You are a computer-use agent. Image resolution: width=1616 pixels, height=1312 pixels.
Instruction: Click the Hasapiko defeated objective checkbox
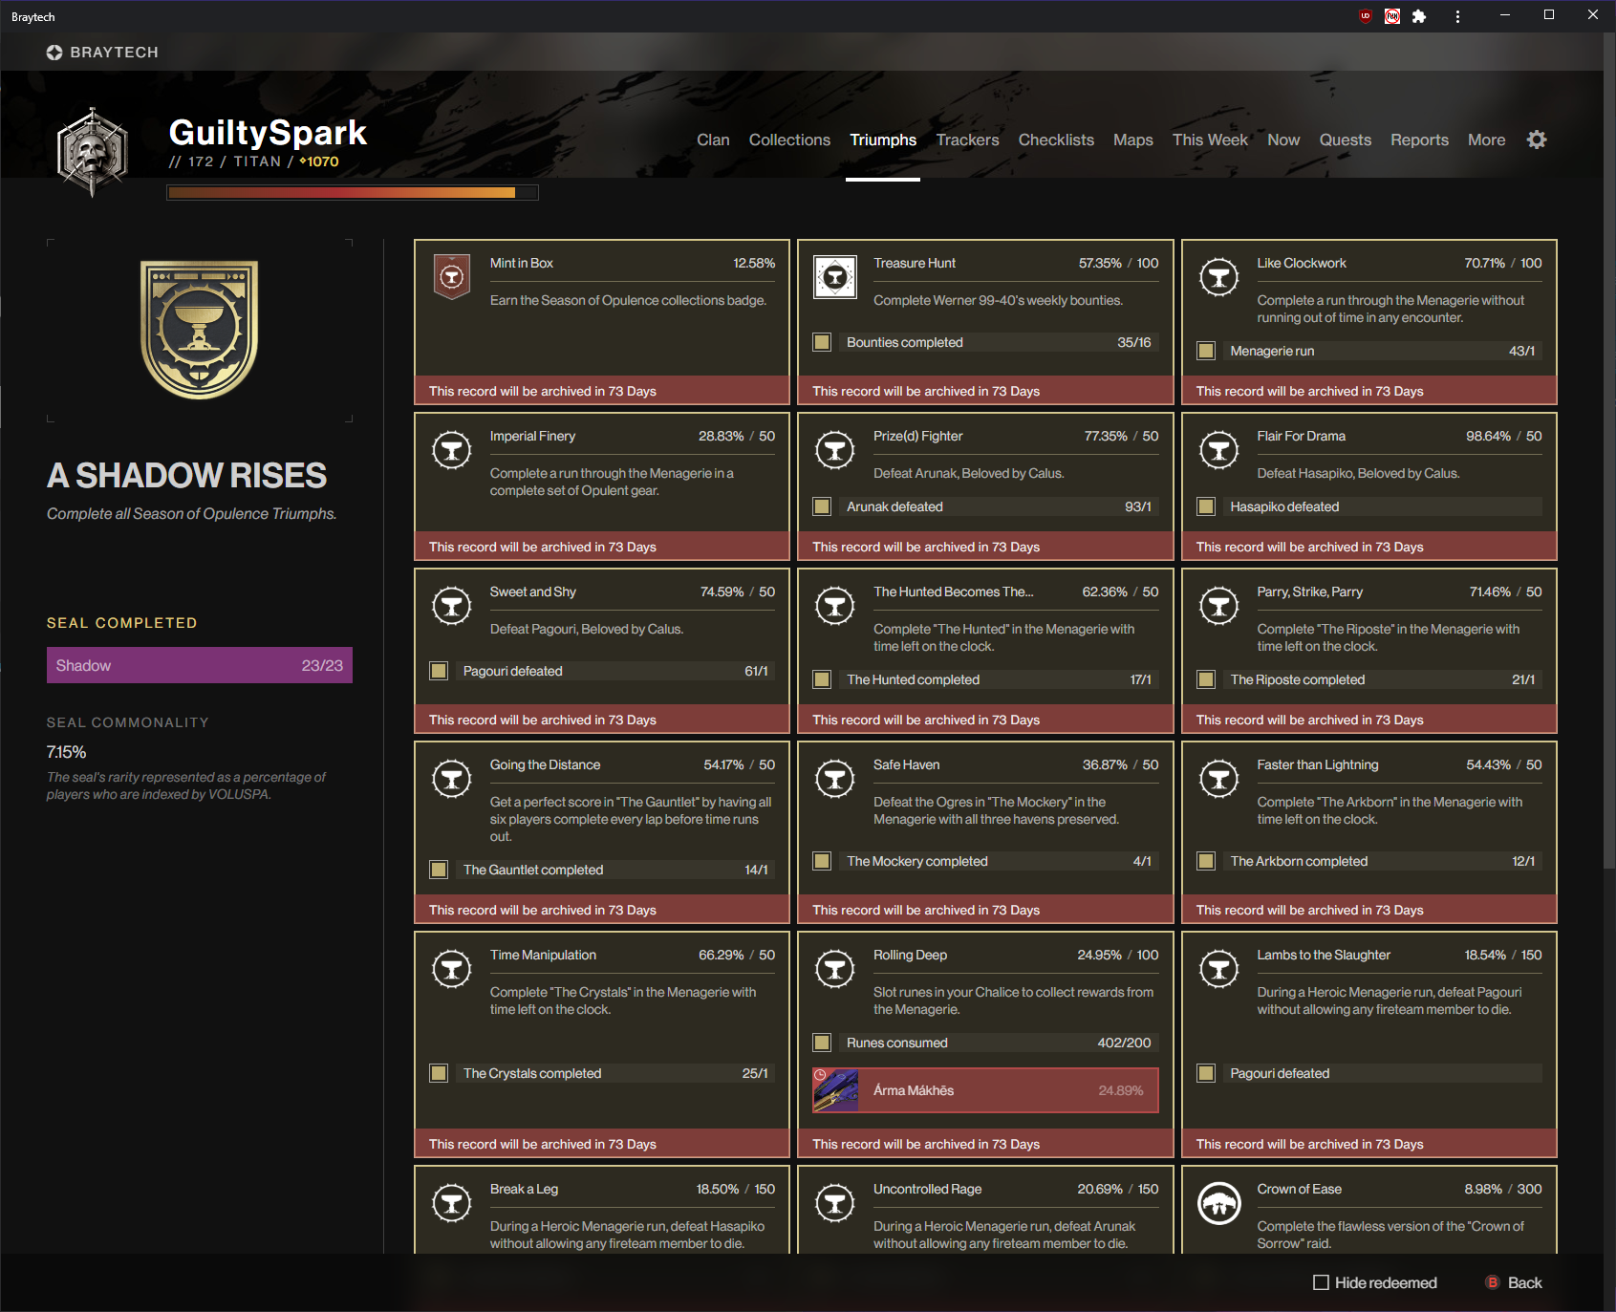click(x=1206, y=506)
